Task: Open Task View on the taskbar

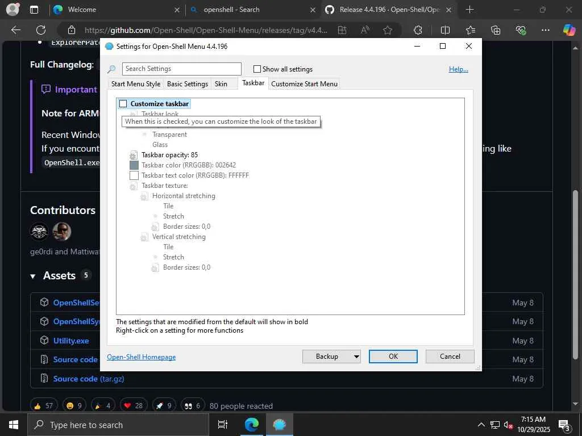Action: [223, 425]
